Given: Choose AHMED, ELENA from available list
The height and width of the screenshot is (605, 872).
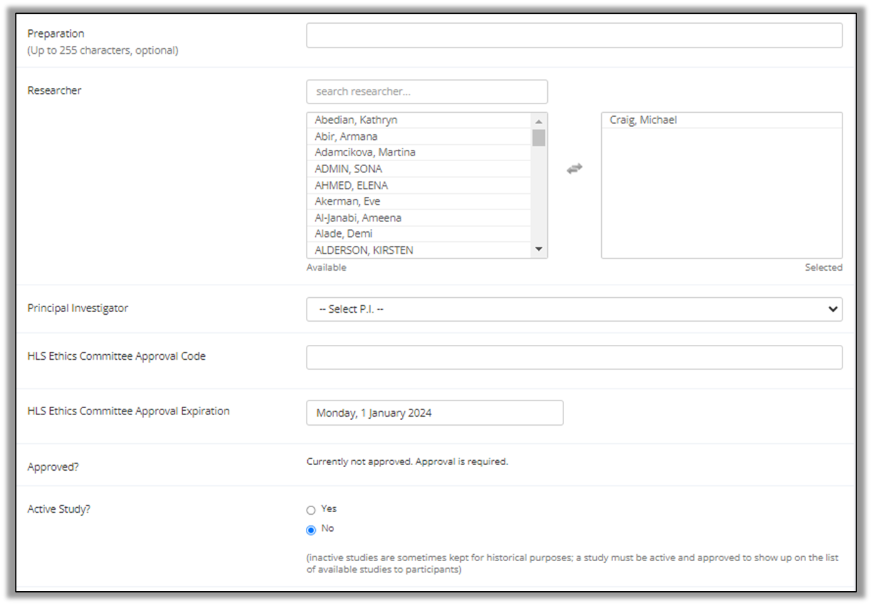Looking at the screenshot, I should (351, 185).
